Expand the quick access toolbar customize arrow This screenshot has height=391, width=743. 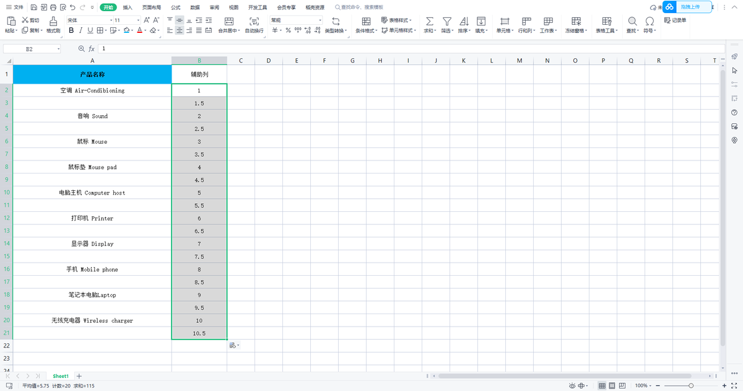(92, 7)
